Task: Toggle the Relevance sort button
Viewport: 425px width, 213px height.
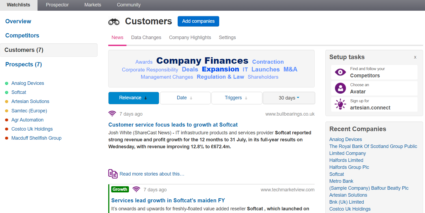Action: point(134,98)
